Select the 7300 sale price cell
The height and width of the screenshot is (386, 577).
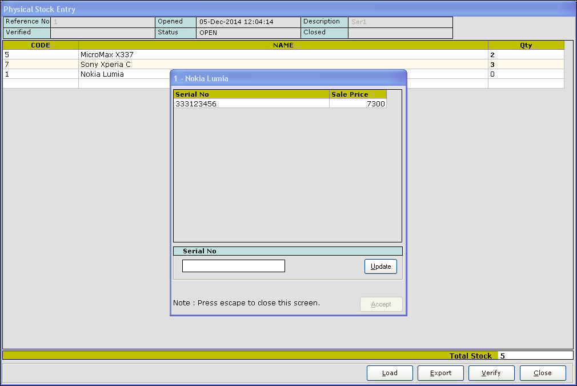pyautogui.click(x=358, y=104)
